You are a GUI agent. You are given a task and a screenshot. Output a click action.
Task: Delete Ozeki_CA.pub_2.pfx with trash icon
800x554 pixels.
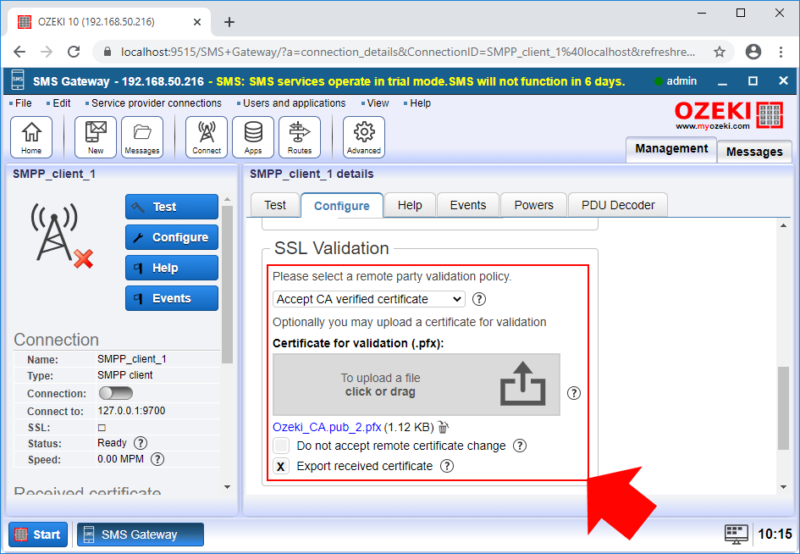[443, 427]
